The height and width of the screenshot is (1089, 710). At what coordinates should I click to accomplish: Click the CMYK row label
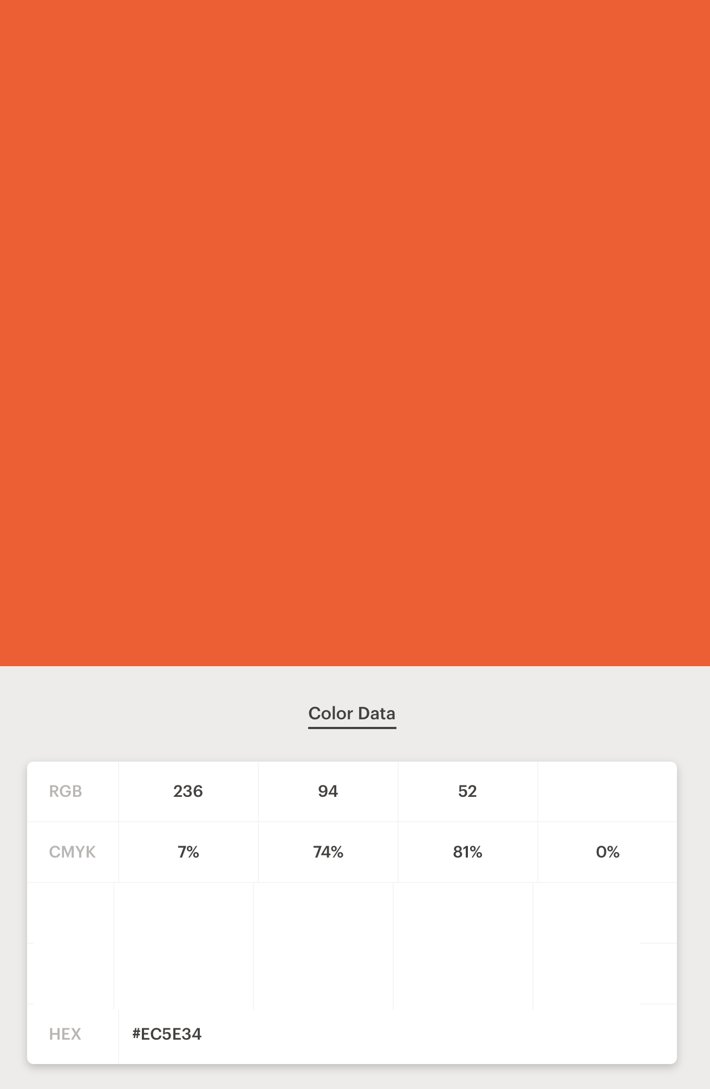[72, 852]
